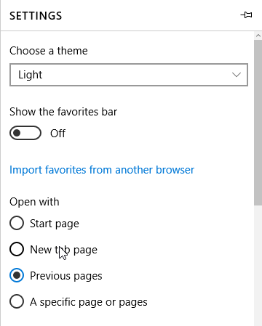Screen dimensions: 262x326
Task: Click the Choose a theme label
Action: click(49, 51)
